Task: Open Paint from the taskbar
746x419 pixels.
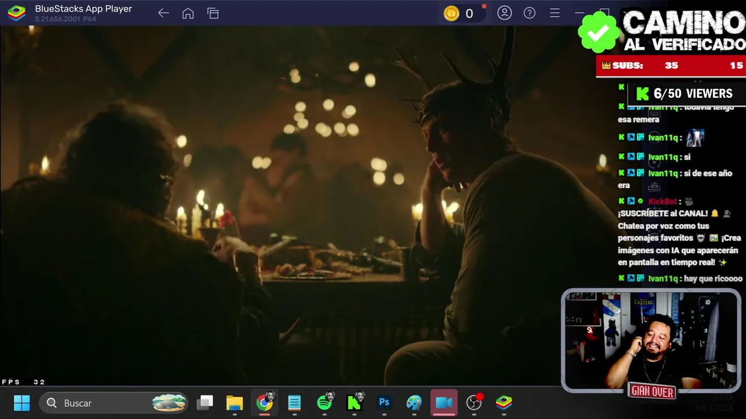Action: [414, 403]
